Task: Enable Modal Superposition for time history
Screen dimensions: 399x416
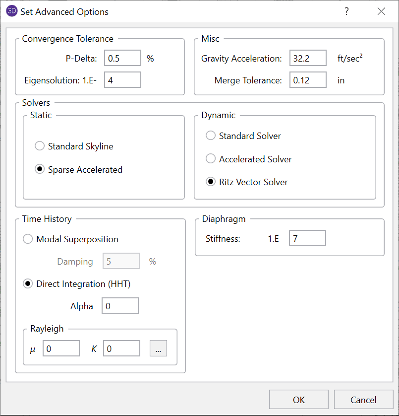Action: tap(28, 239)
